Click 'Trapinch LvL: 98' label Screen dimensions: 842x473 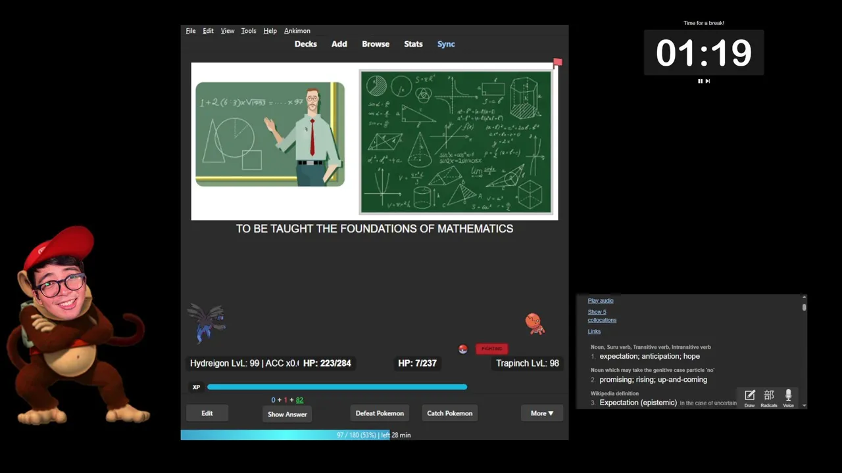[528, 363]
